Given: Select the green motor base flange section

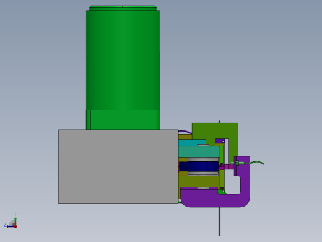Looking at the screenshot, I should coord(123,120).
